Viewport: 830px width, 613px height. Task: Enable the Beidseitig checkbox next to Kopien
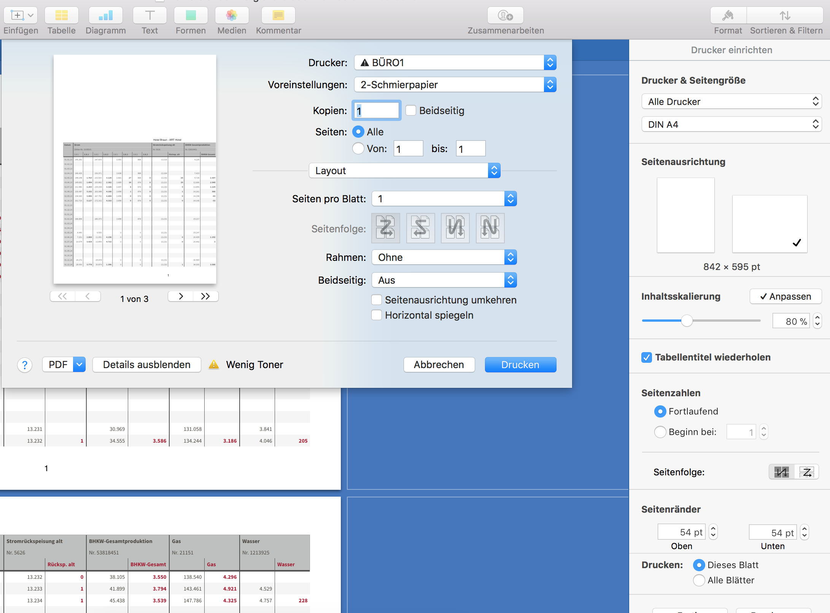411,111
